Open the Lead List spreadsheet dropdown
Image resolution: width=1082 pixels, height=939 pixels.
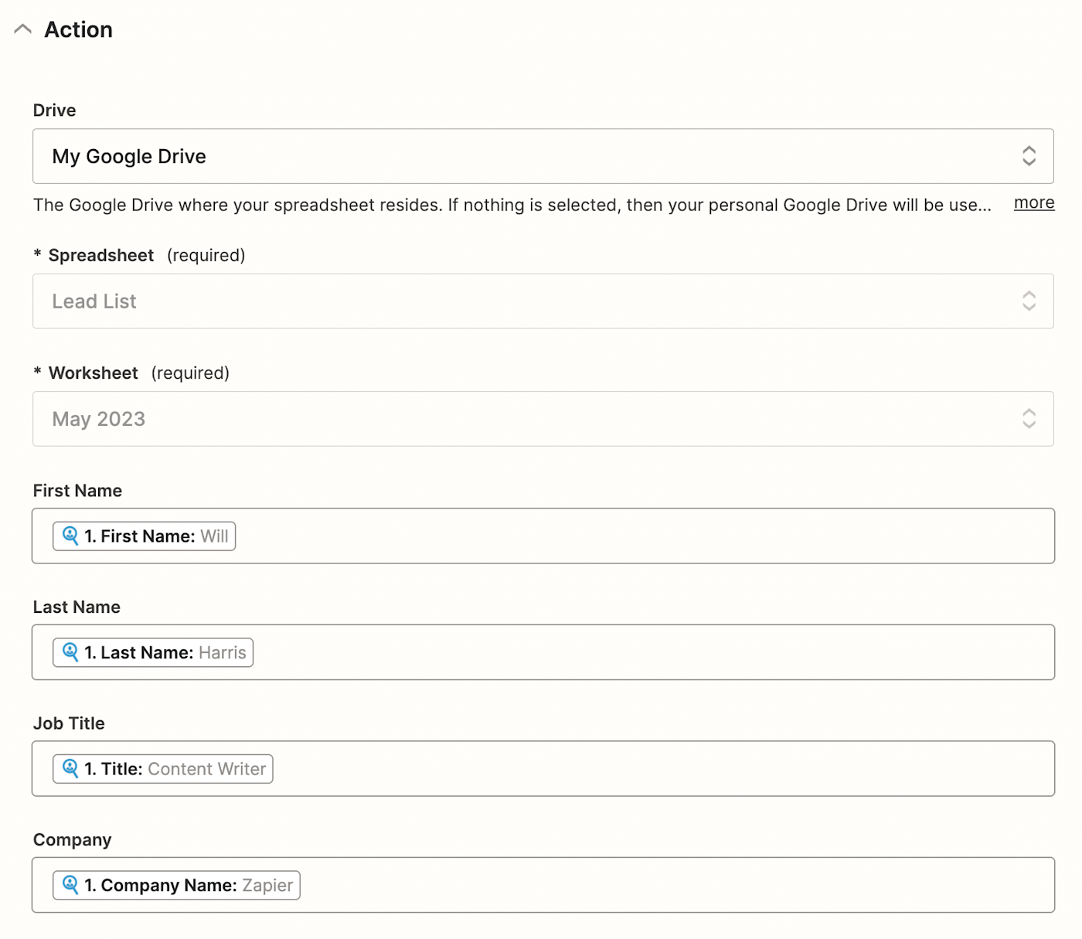pos(526,301)
